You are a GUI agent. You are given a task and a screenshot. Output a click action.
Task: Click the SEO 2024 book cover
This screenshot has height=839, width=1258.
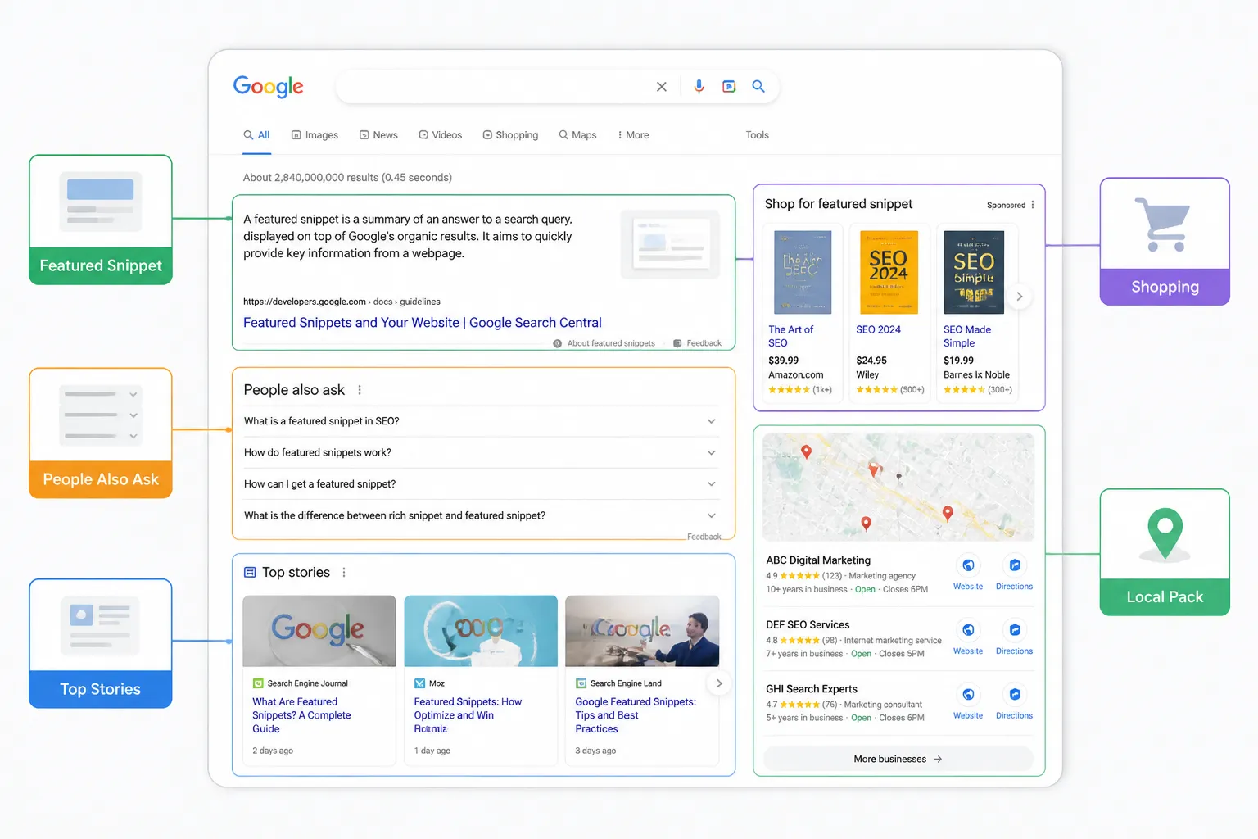[x=889, y=272]
